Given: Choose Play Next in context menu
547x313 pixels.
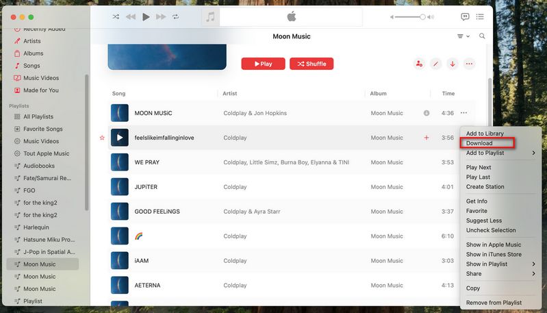Looking at the screenshot, I should click(x=479, y=168).
